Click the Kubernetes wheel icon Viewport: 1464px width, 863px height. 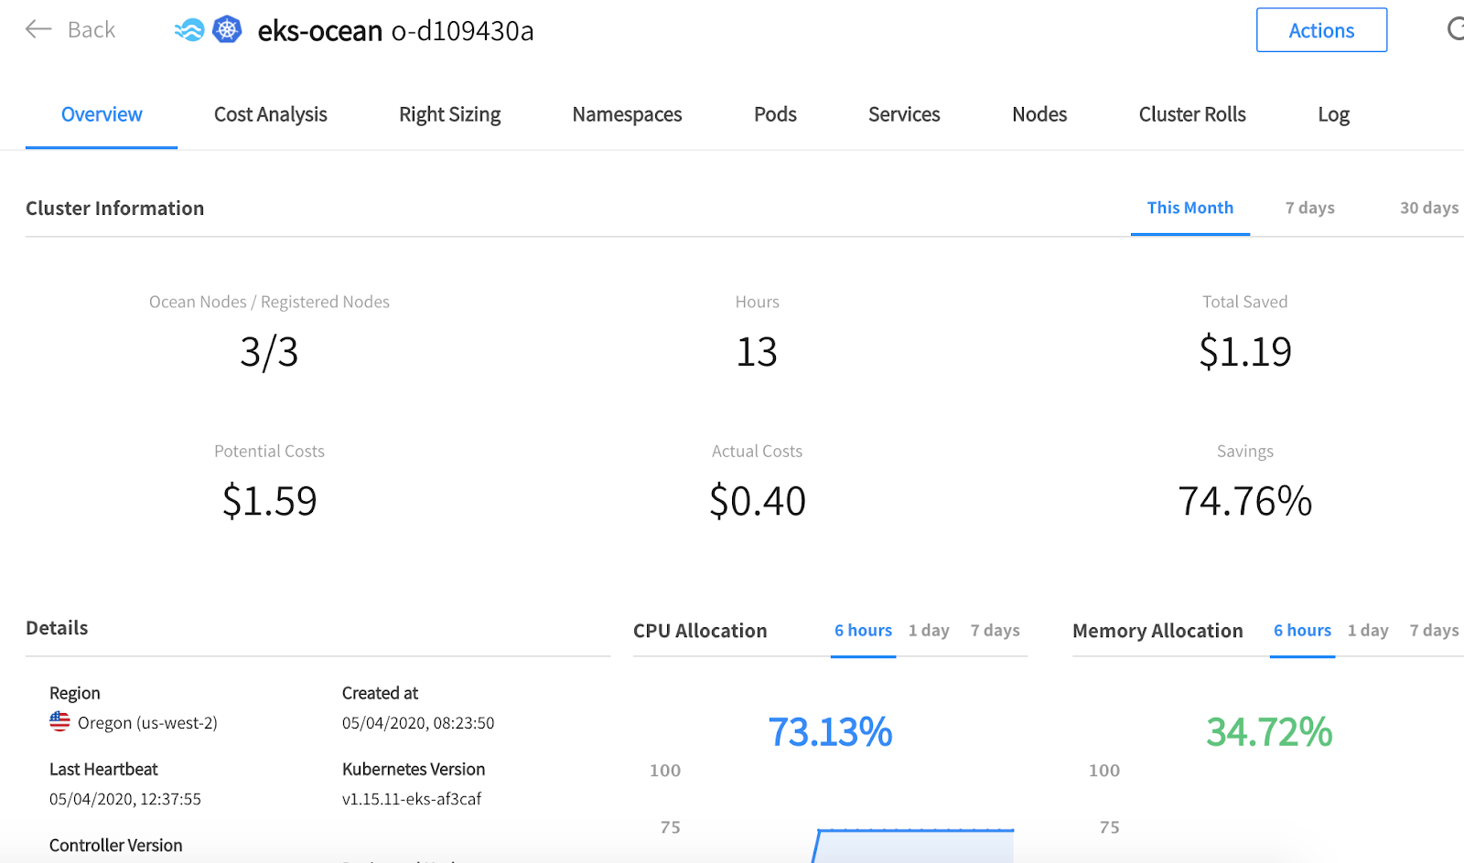(227, 29)
